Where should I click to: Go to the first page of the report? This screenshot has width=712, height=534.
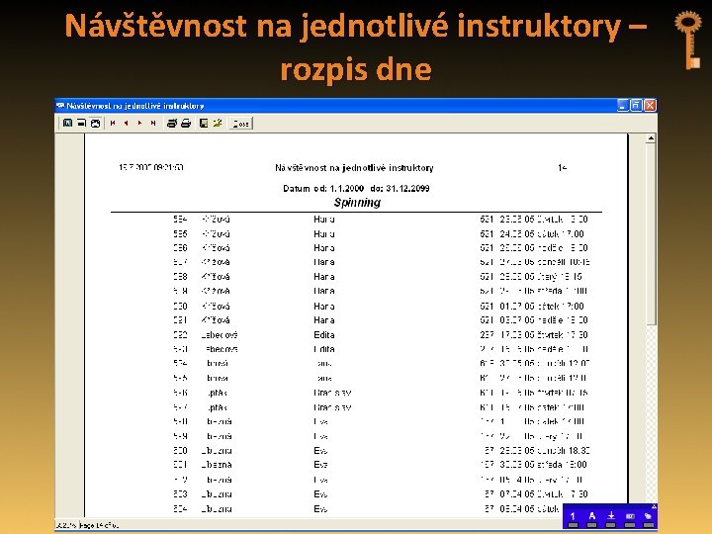pos(113,123)
